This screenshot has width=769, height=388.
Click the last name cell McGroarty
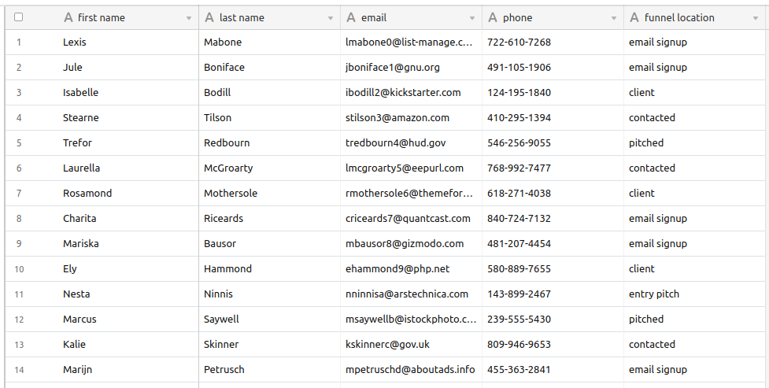228,168
